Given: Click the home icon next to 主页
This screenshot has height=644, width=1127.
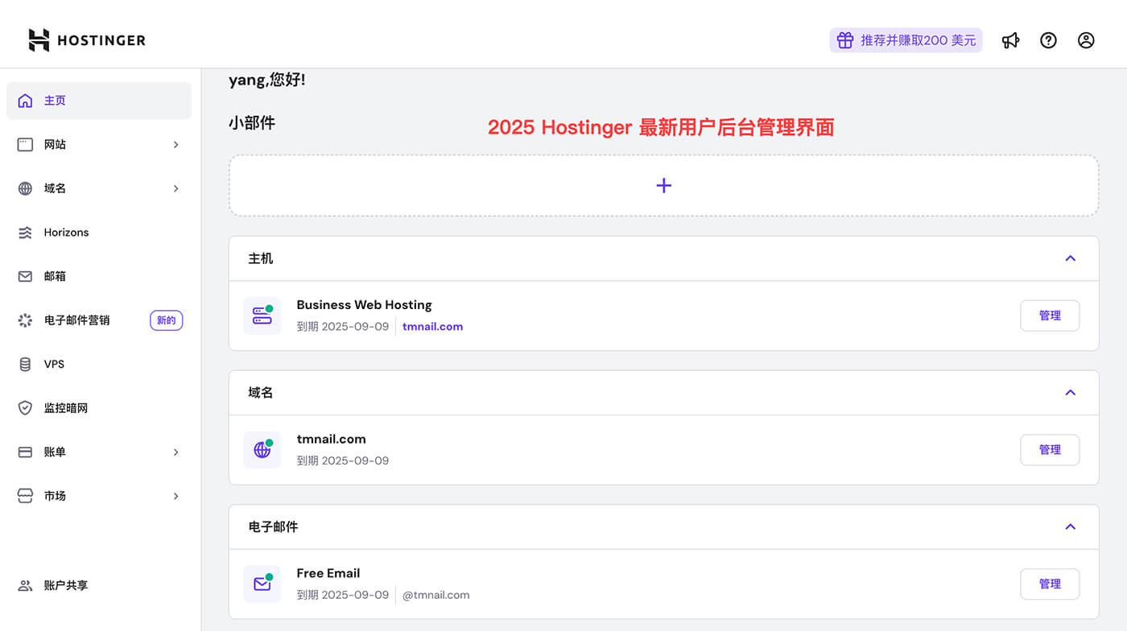Looking at the screenshot, I should tap(26, 101).
